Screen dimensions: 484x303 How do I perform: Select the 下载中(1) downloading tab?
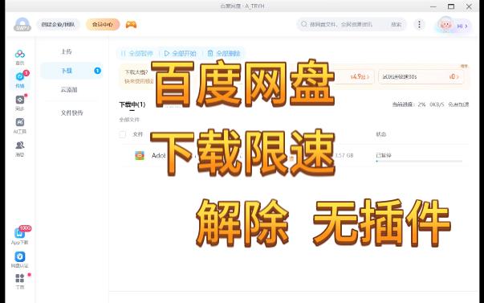pyautogui.click(x=132, y=104)
